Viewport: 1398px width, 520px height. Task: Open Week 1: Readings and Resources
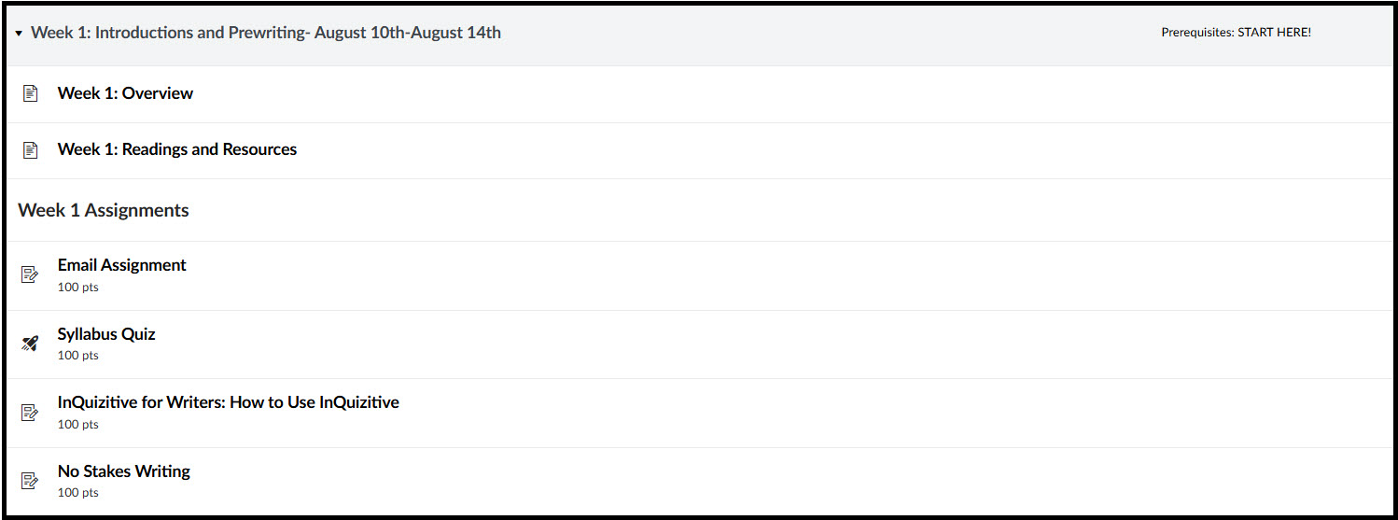177,149
